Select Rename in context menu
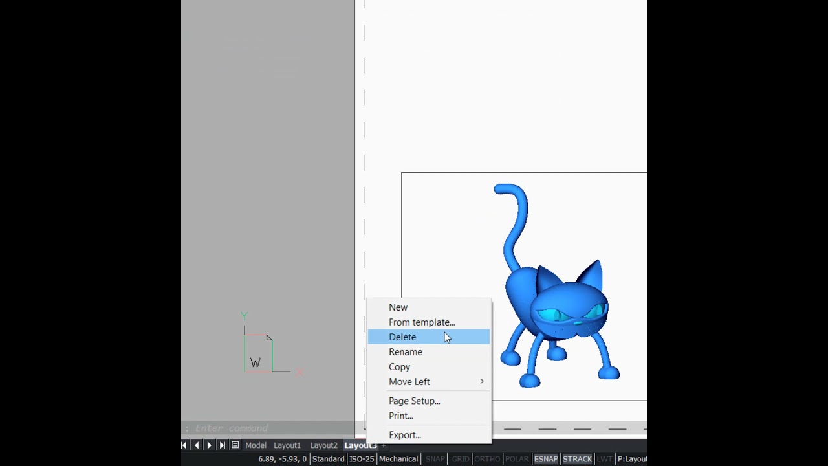828x466 pixels. [429, 352]
